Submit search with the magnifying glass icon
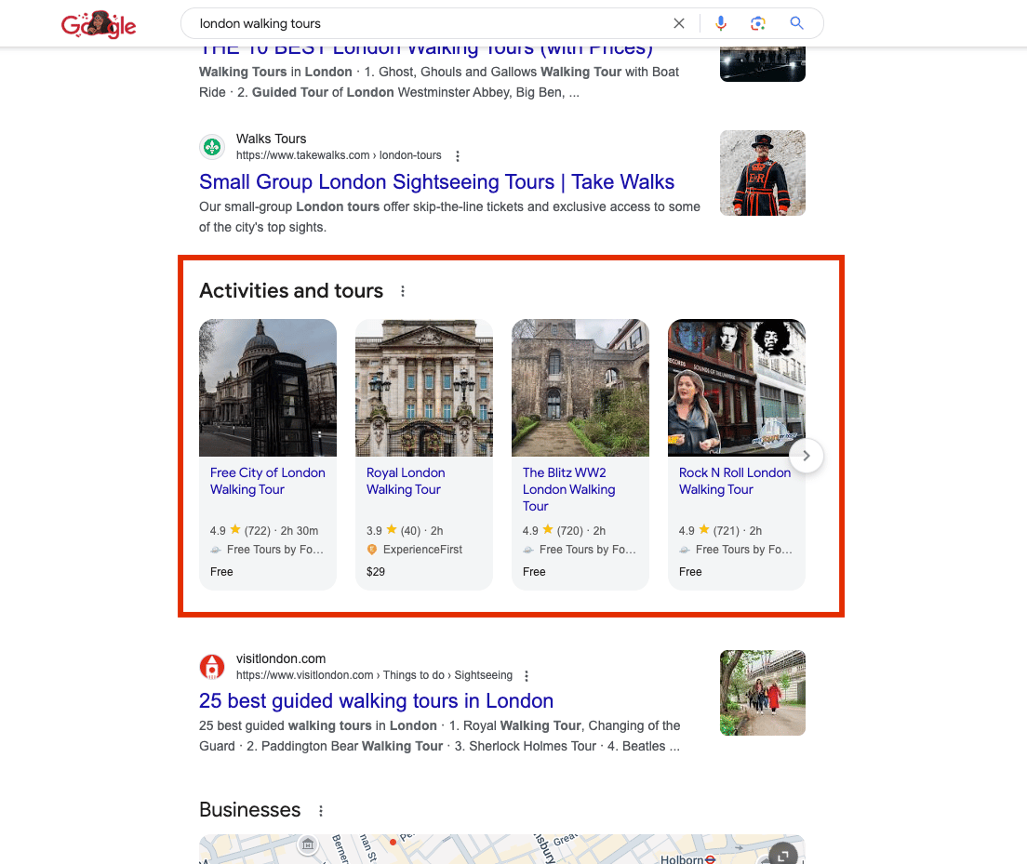The width and height of the screenshot is (1027, 864). (796, 23)
